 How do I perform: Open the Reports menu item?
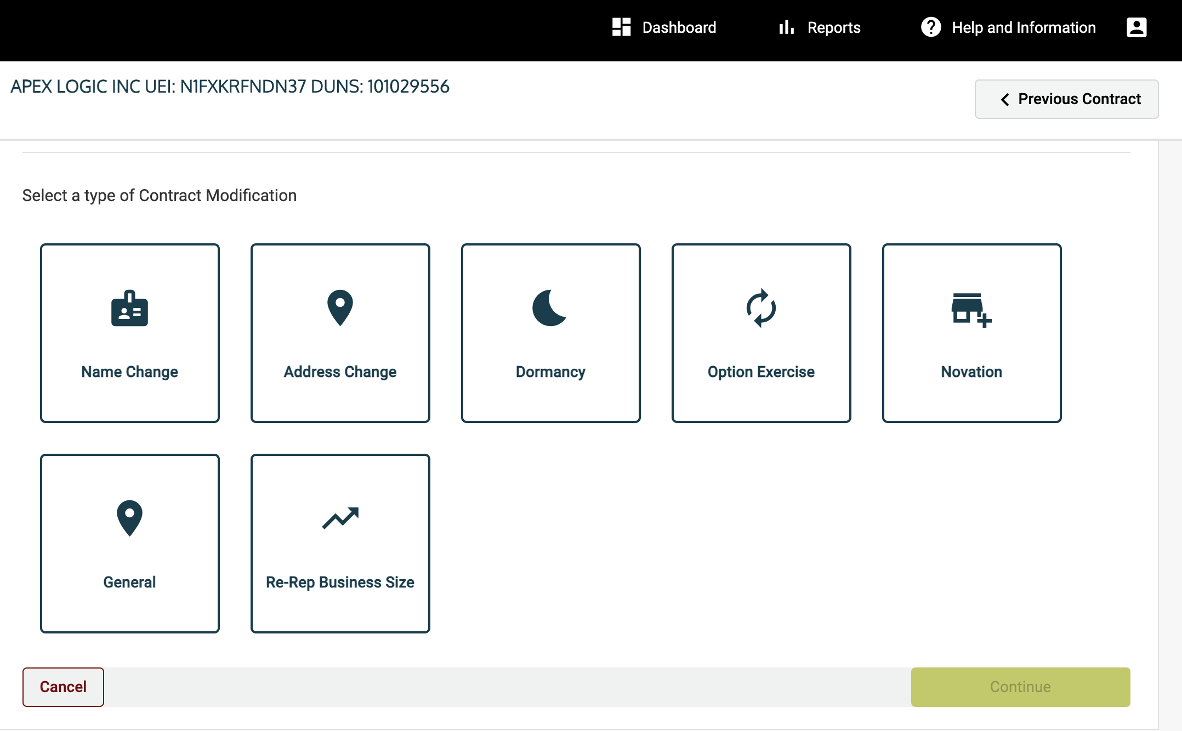pyautogui.click(x=833, y=27)
